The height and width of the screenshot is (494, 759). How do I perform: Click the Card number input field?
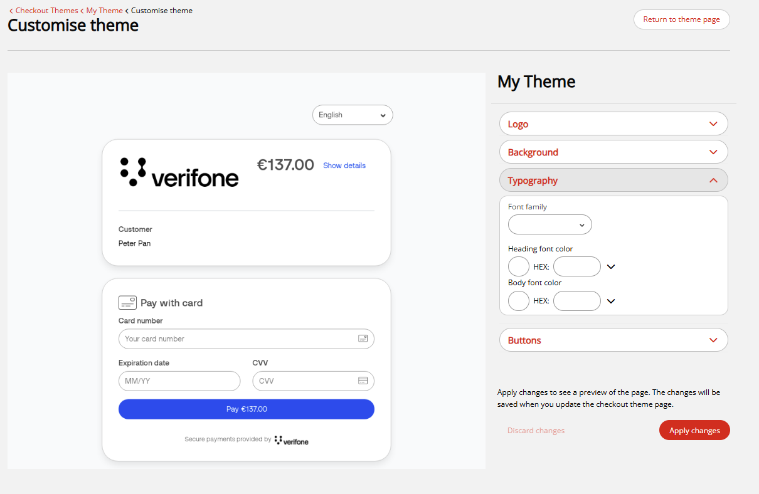[247, 339]
